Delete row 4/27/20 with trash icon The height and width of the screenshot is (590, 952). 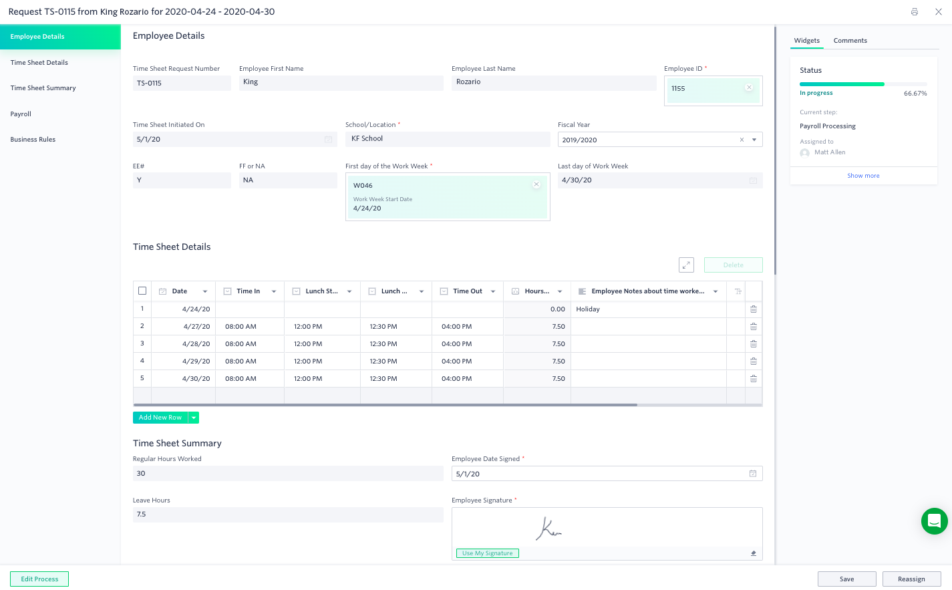tap(754, 327)
